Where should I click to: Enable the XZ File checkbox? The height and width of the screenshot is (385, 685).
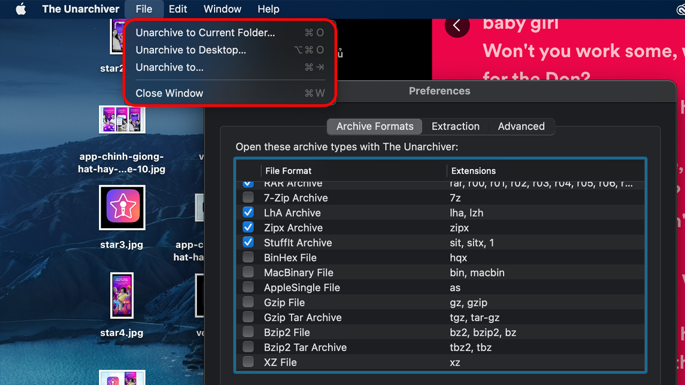tap(248, 362)
